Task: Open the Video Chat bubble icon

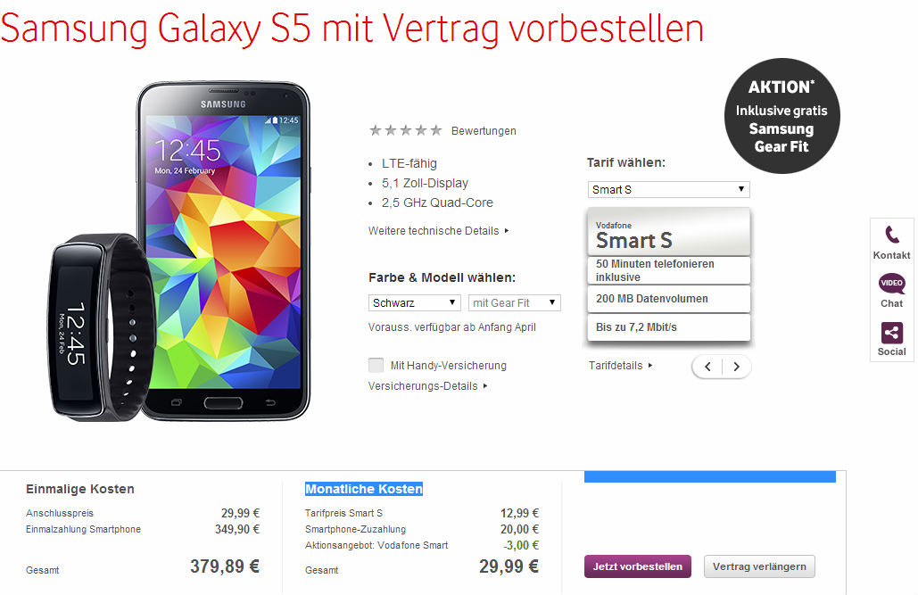Action: [891, 284]
